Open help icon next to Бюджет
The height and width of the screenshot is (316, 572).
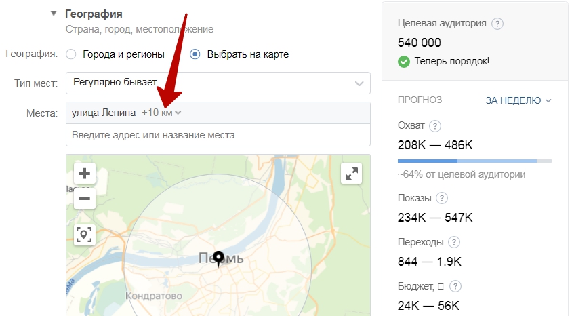pos(455,286)
